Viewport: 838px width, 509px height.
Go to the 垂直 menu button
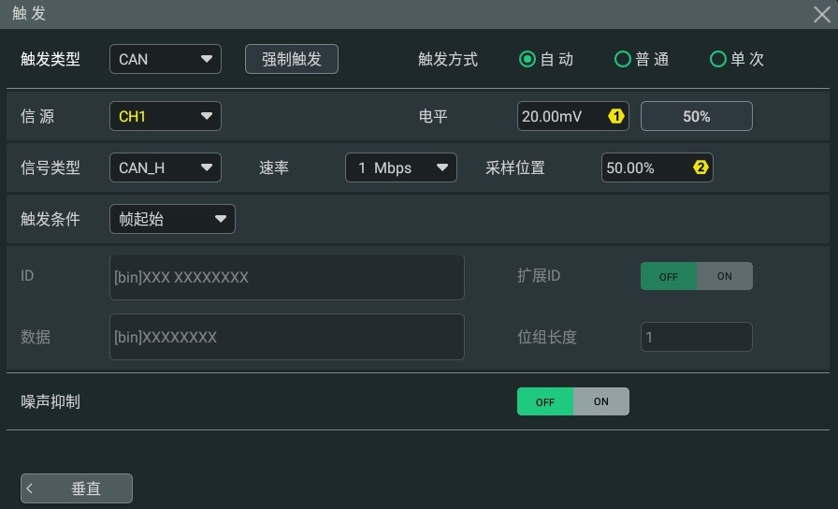tap(77, 488)
